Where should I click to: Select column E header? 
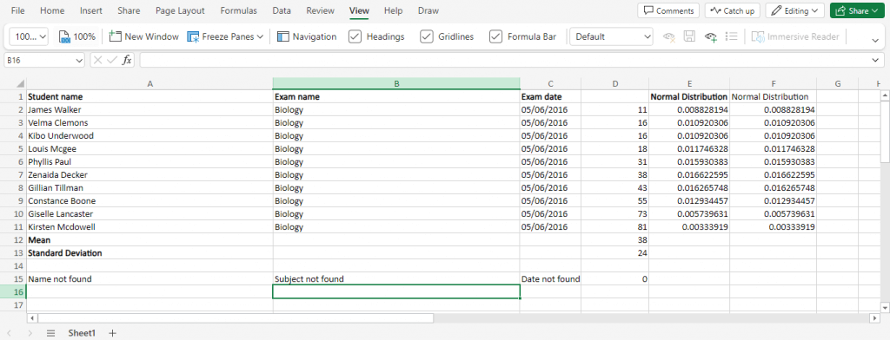(689, 84)
